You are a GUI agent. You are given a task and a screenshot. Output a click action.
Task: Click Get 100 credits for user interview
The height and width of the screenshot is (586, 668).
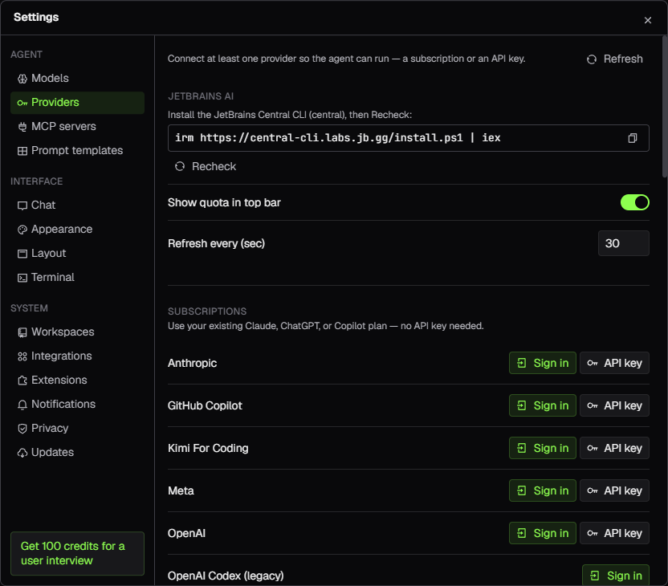tap(77, 553)
